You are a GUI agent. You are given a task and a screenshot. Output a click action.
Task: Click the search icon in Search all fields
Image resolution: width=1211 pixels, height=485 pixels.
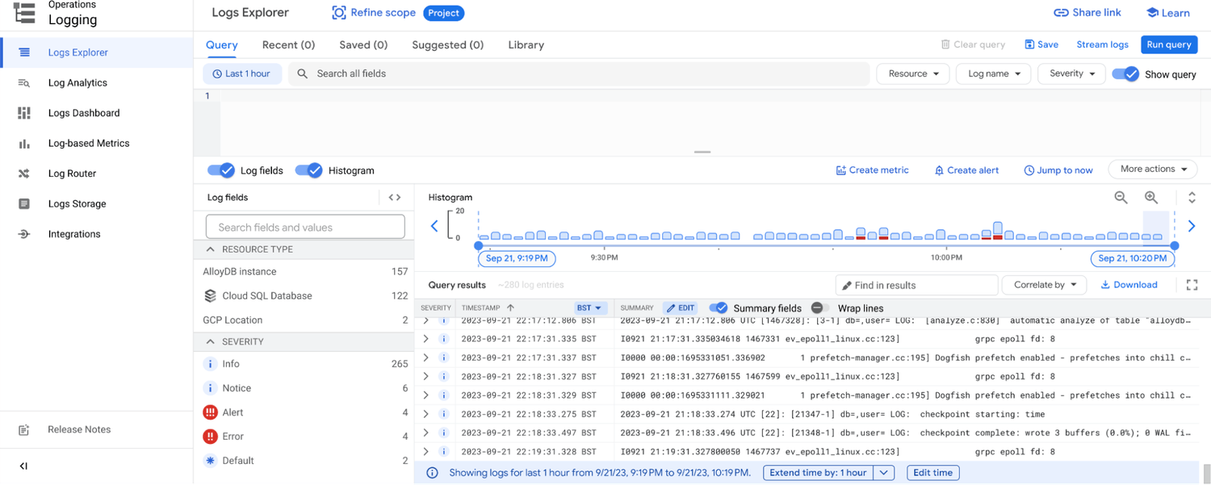303,73
